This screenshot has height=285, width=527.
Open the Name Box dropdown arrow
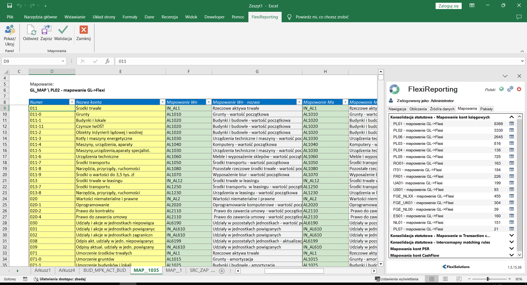tap(63, 61)
